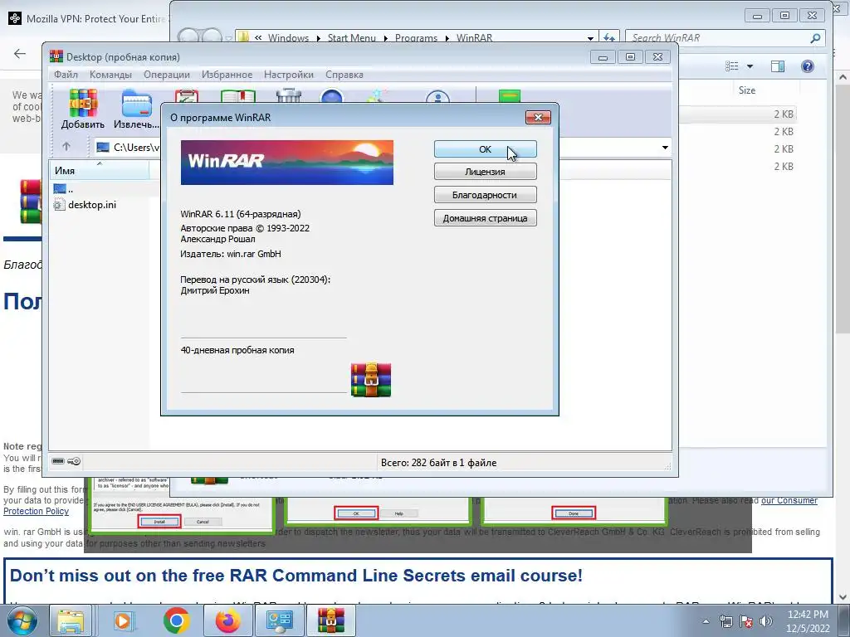Viewport: 850px width, 637px height.
Task: Open the Explorer view options dropdown arrow
Action: 750,66
